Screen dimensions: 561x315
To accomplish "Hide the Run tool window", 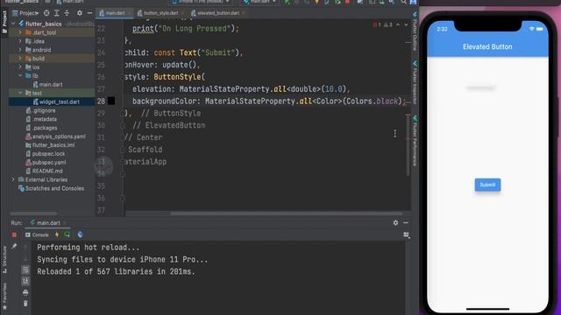I will pyautogui.click(x=406, y=222).
